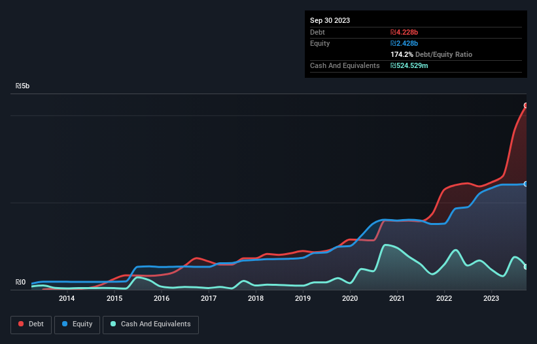Click the 2018 x-axis label
This screenshot has height=344, width=537.
click(x=256, y=298)
